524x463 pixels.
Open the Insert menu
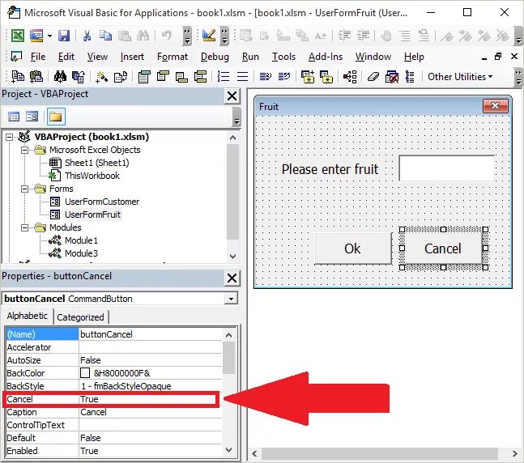pyautogui.click(x=132, y=57)
